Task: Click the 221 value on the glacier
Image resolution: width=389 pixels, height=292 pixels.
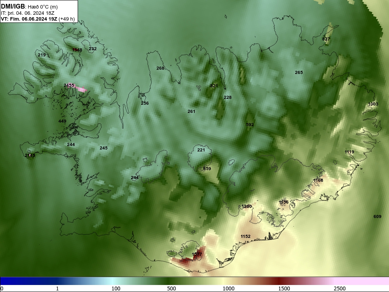Action: (201, 150)
